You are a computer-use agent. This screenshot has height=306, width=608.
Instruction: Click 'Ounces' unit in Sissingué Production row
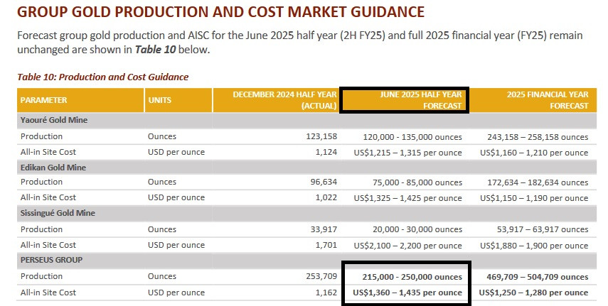(161, 229)
